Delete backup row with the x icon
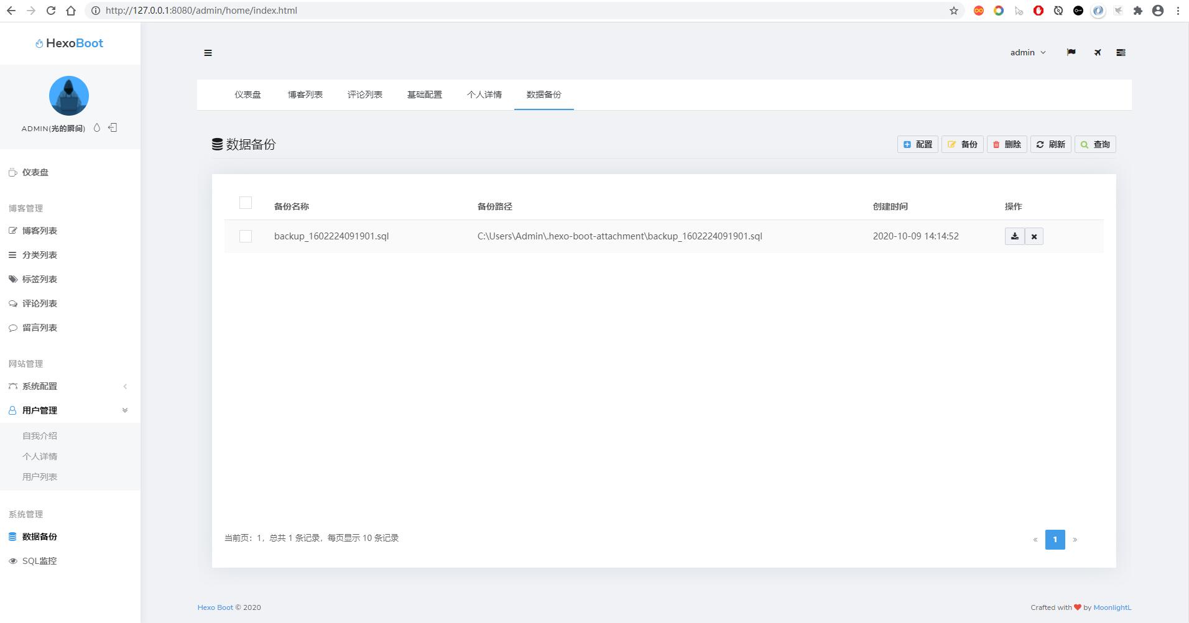 [x=1034, y=236]
